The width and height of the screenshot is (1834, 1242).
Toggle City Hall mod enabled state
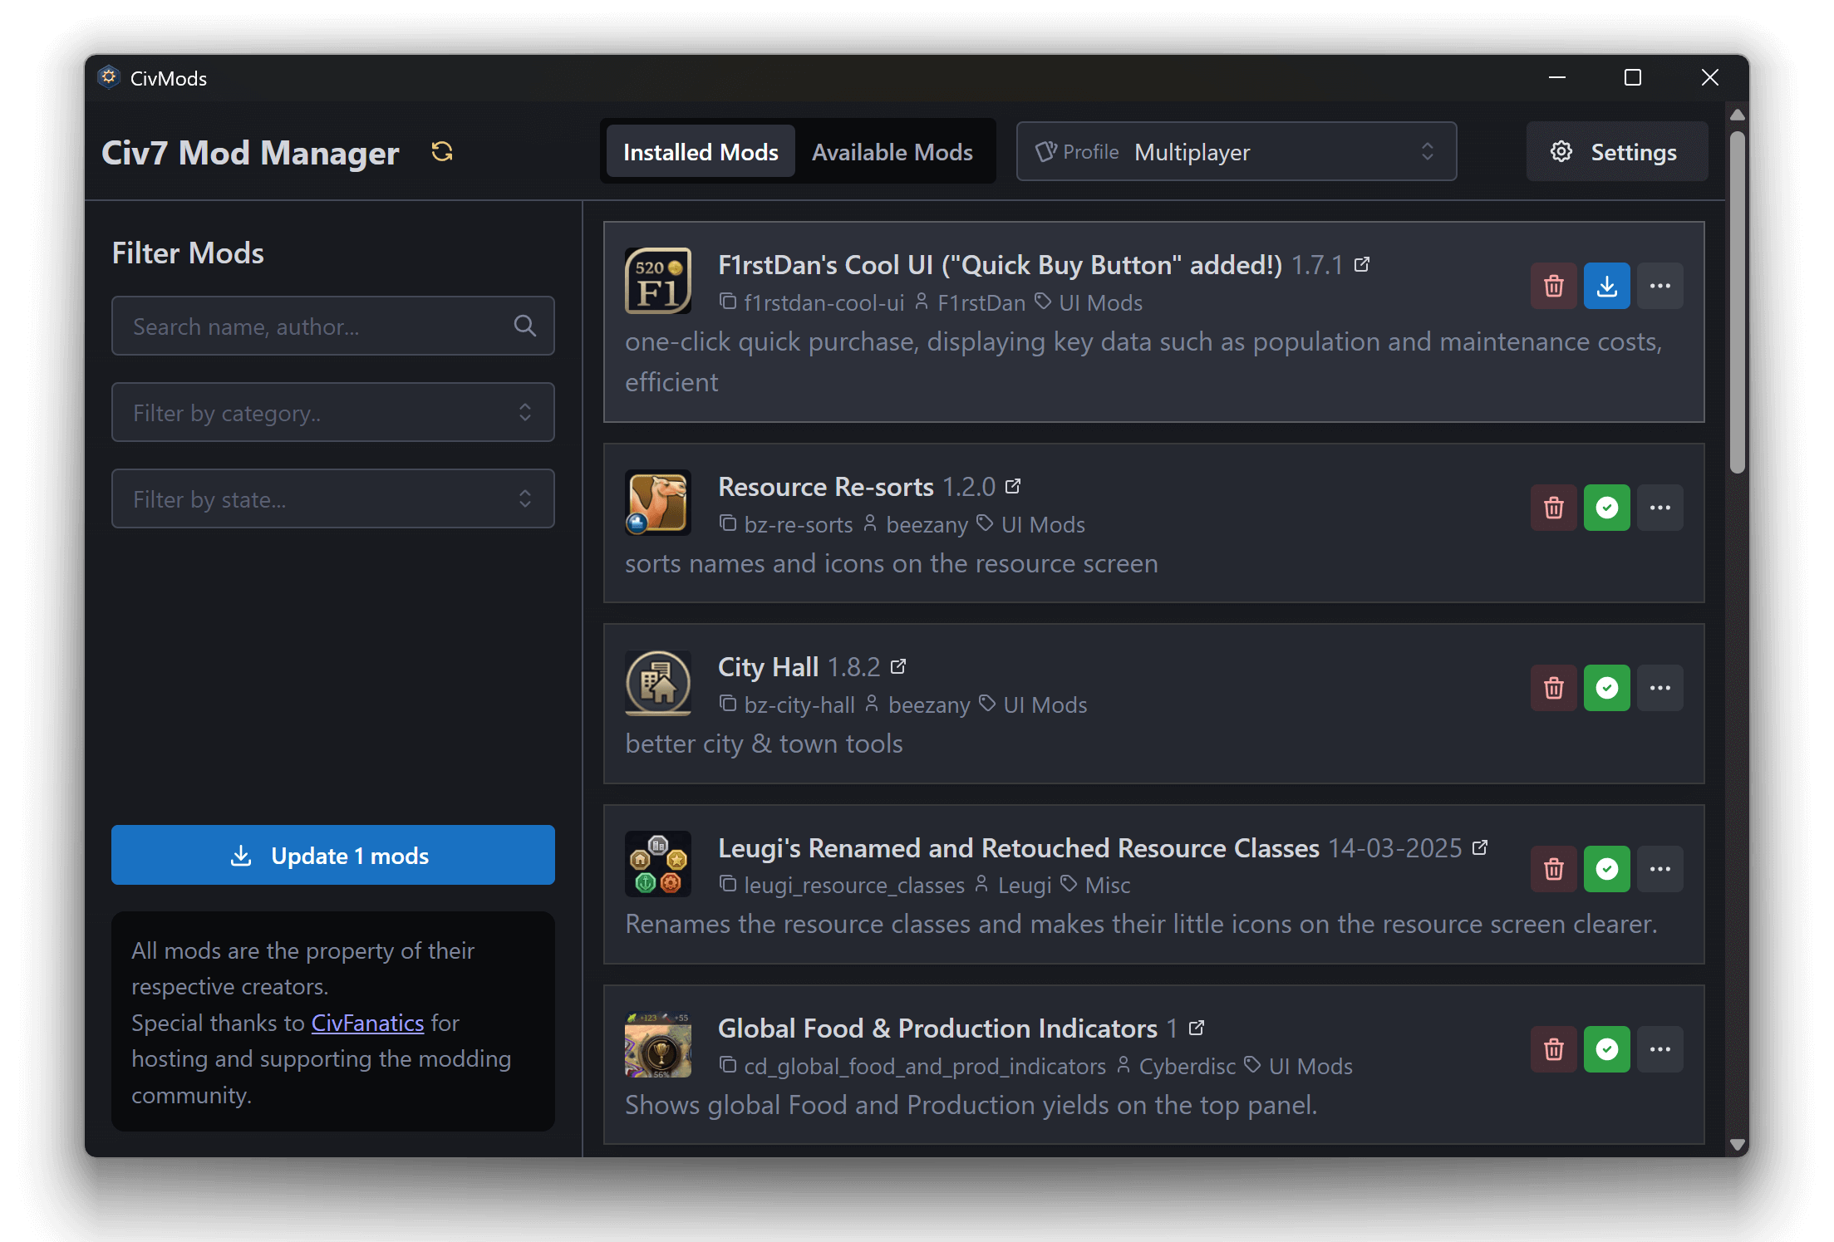click(x=1607, y=687)
